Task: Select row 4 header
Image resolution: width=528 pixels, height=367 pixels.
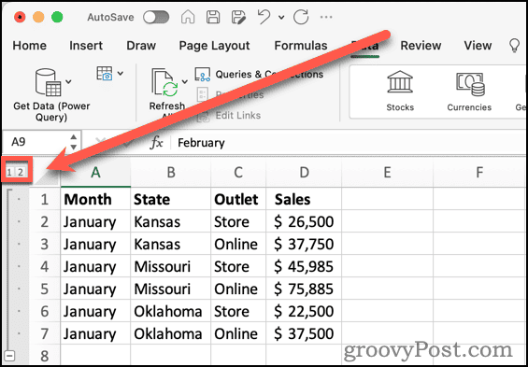Action: click(x=45, y=266)
